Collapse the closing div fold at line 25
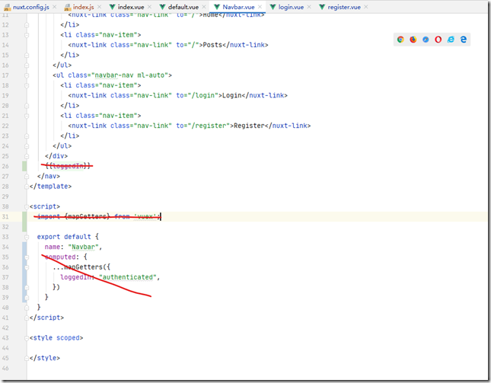The image size is (491, 383). point(27,156)
